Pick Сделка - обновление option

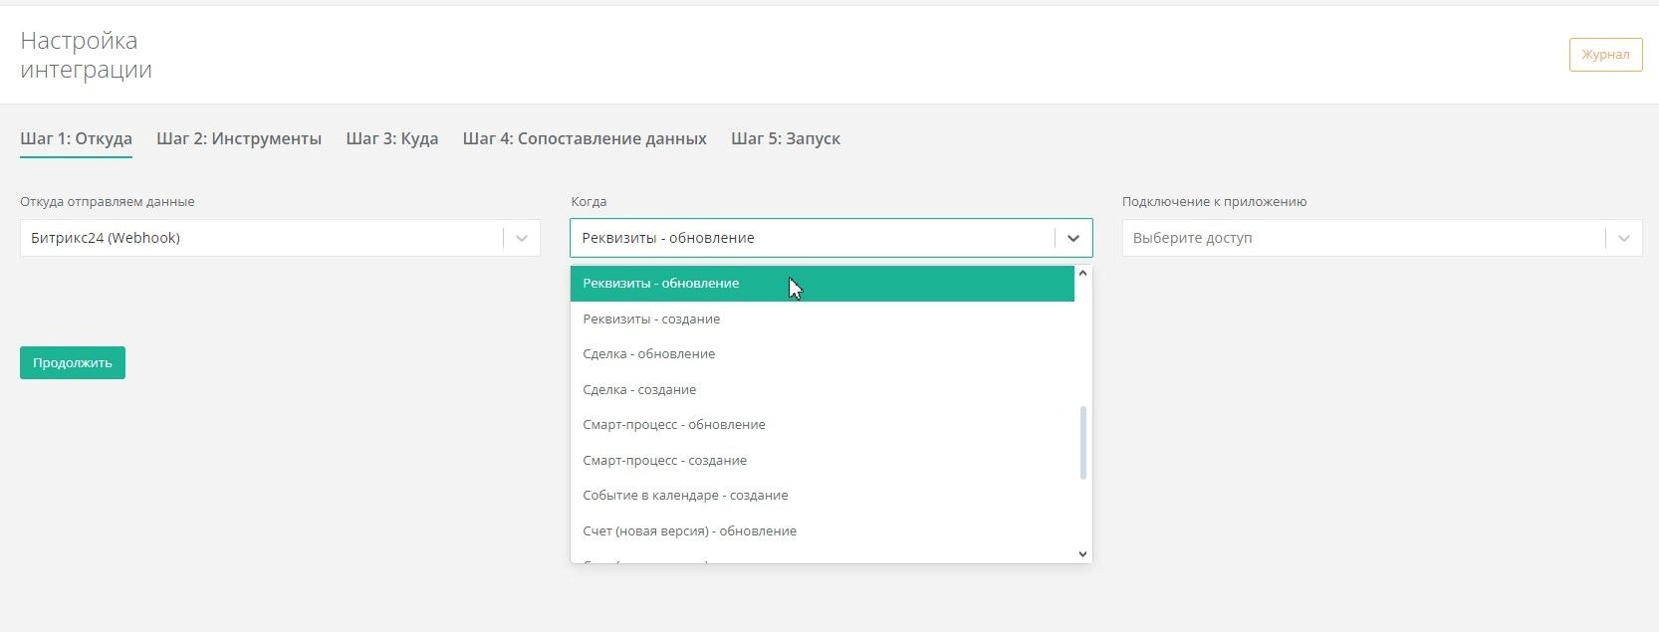click(649, 354)
